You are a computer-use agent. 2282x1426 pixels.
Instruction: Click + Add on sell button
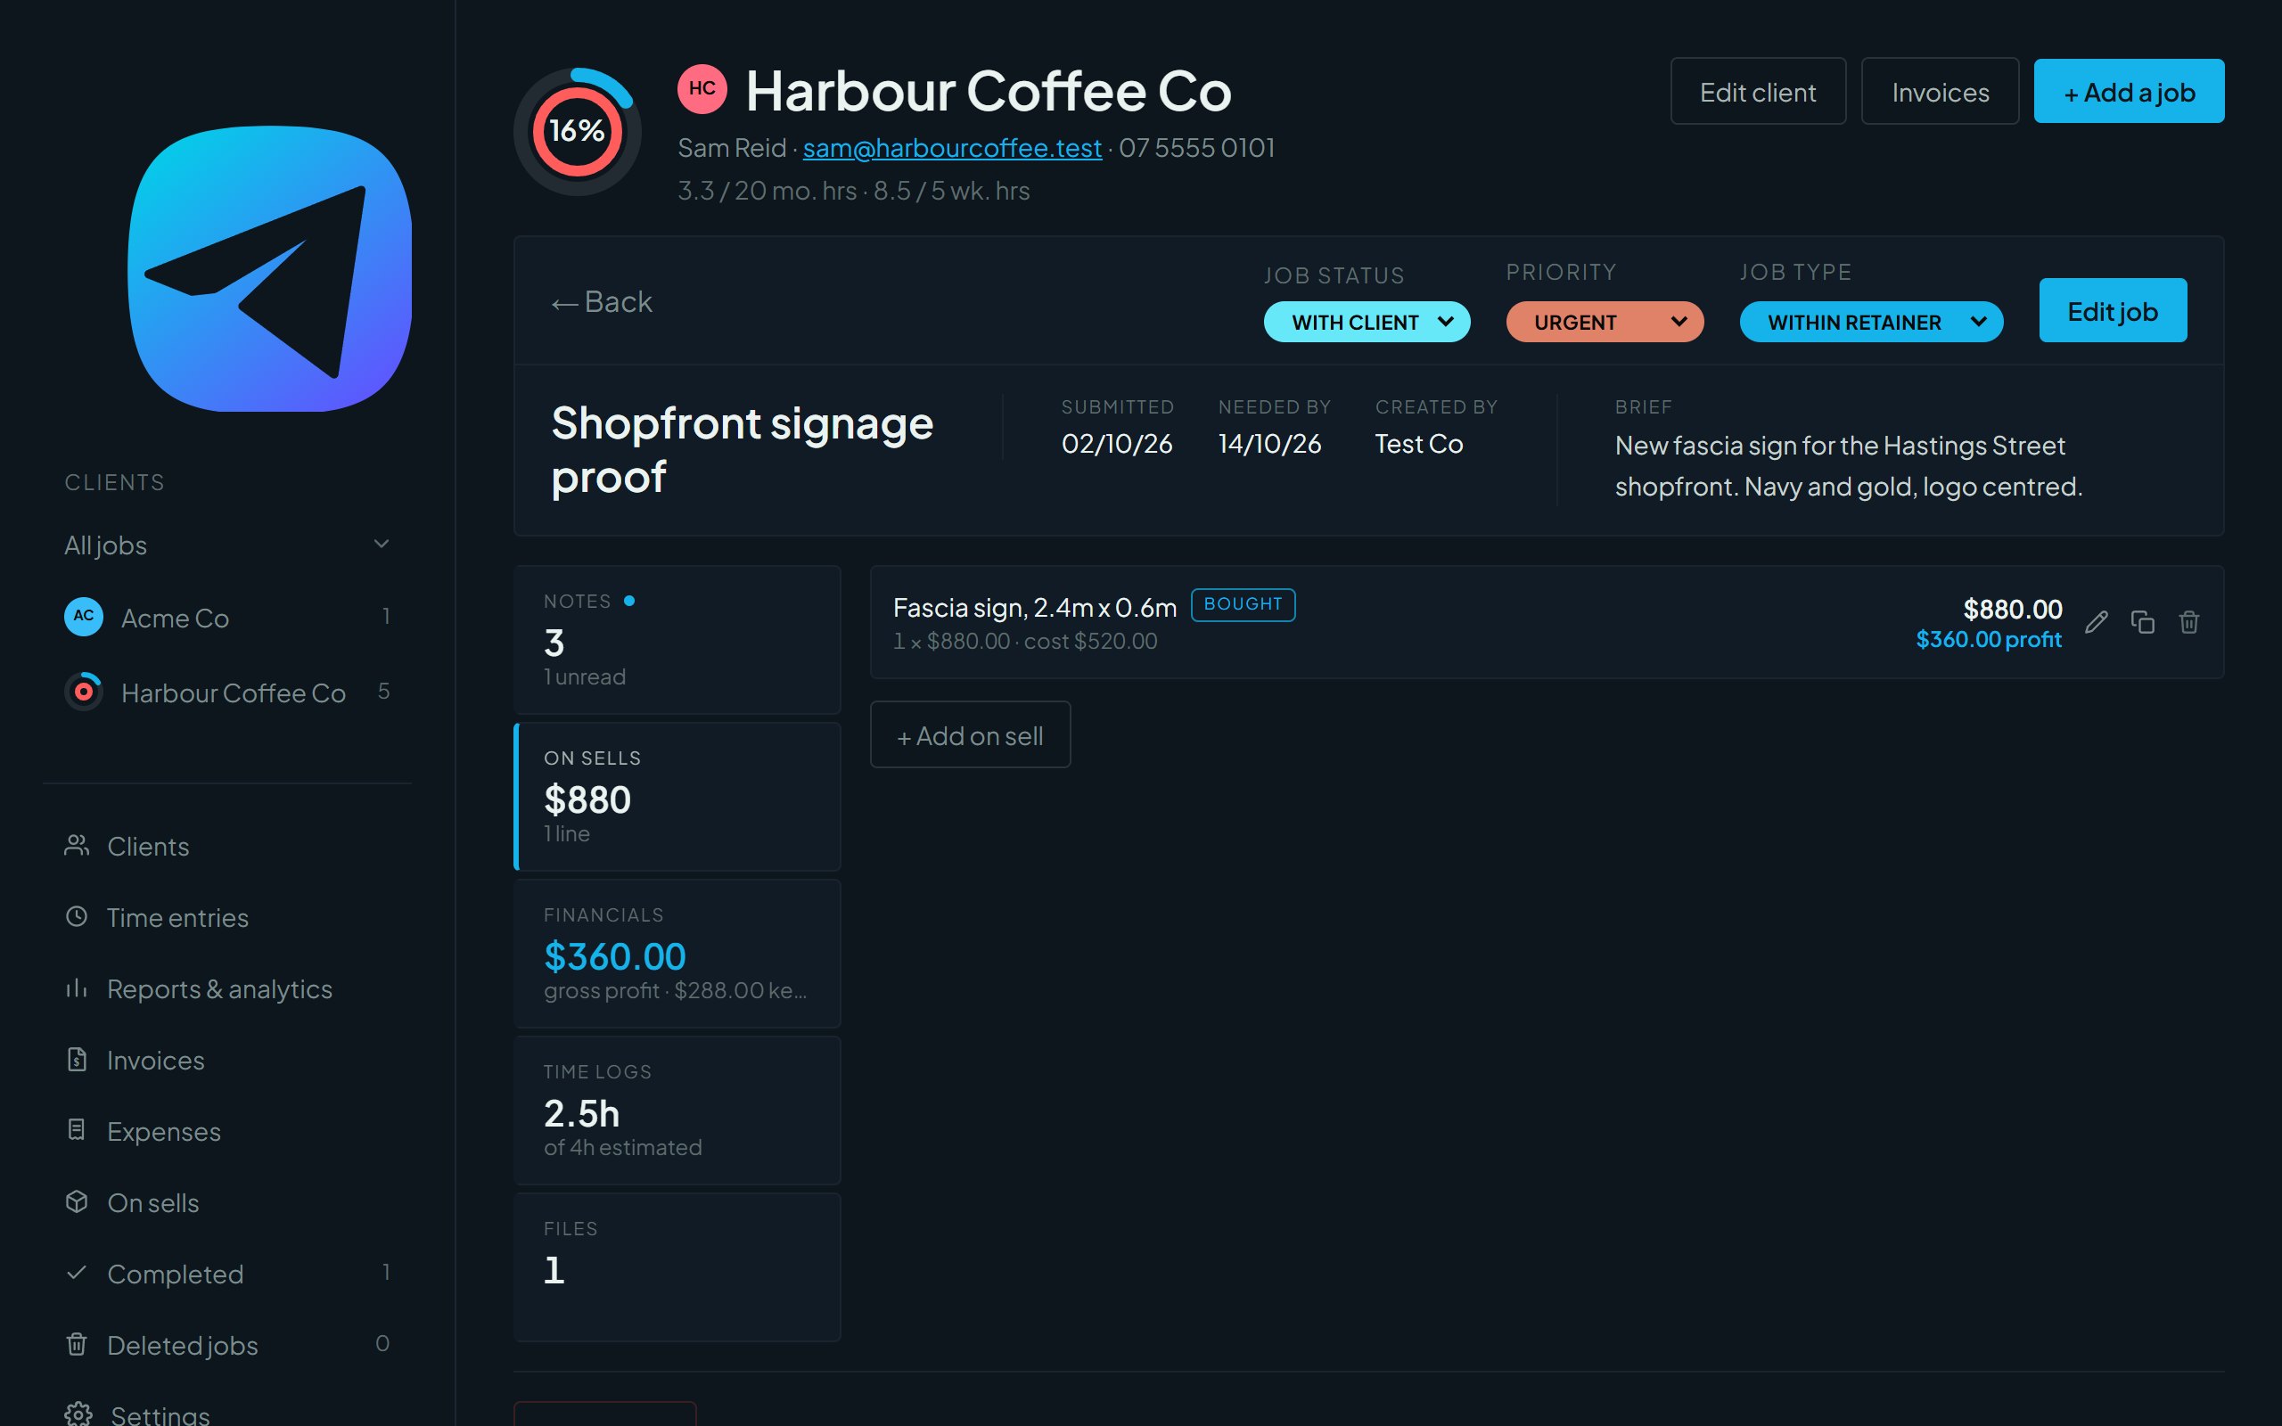point(969,734)
